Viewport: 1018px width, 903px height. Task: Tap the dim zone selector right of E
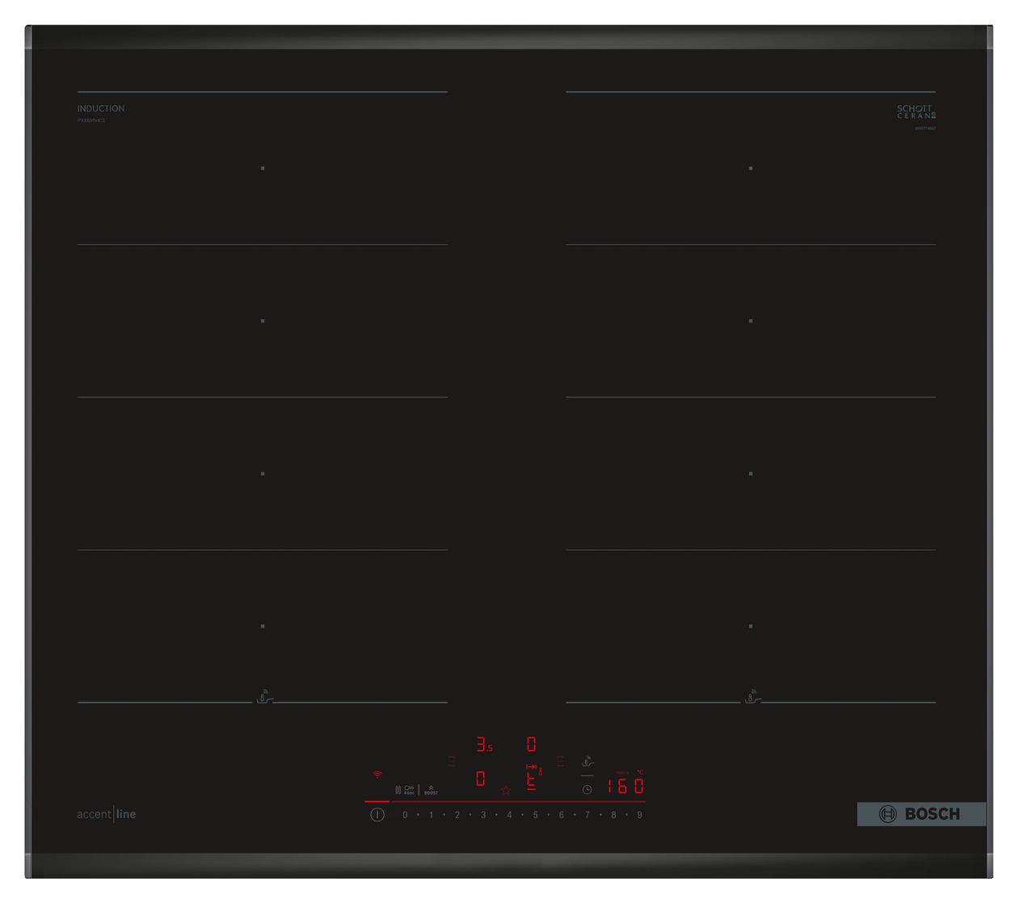pyautogui.click(x=560, y=761)
